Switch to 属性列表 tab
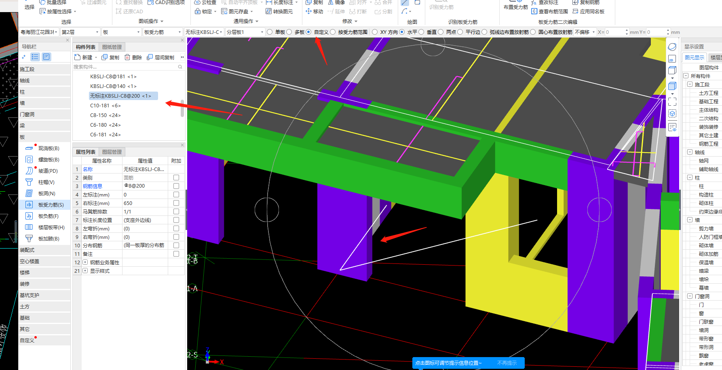 point(86,152)
